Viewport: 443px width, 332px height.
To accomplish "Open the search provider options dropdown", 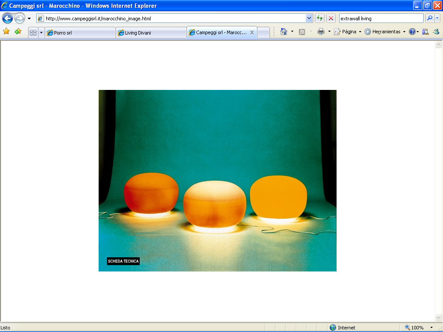I will pyautogui.click(x=437, y=19).
